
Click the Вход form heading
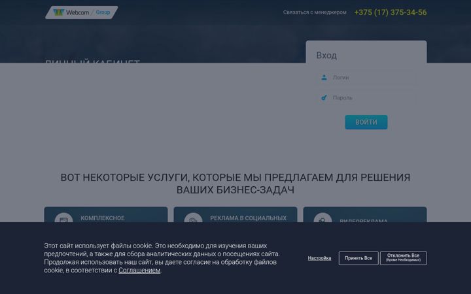point(326,56)
